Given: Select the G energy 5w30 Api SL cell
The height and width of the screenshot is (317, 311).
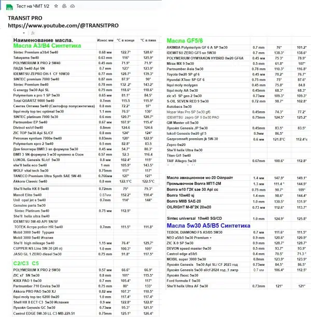Looking at the screenshot, I should click(x=31, y=90).
